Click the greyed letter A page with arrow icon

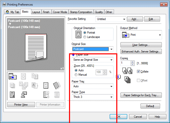pos(35,85)
